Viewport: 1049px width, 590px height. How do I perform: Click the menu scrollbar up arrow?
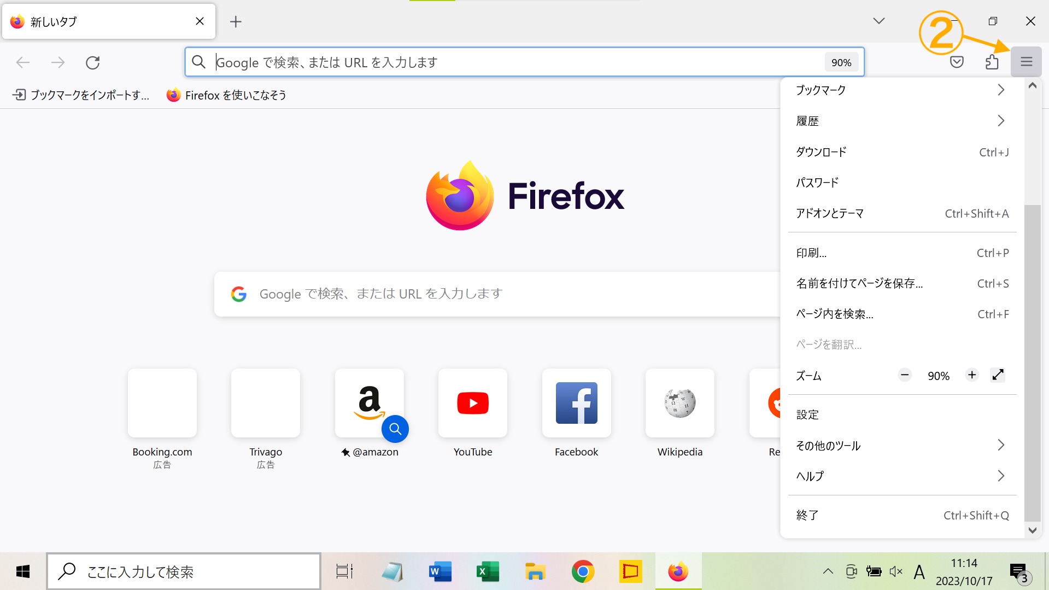click(1032, 86)
